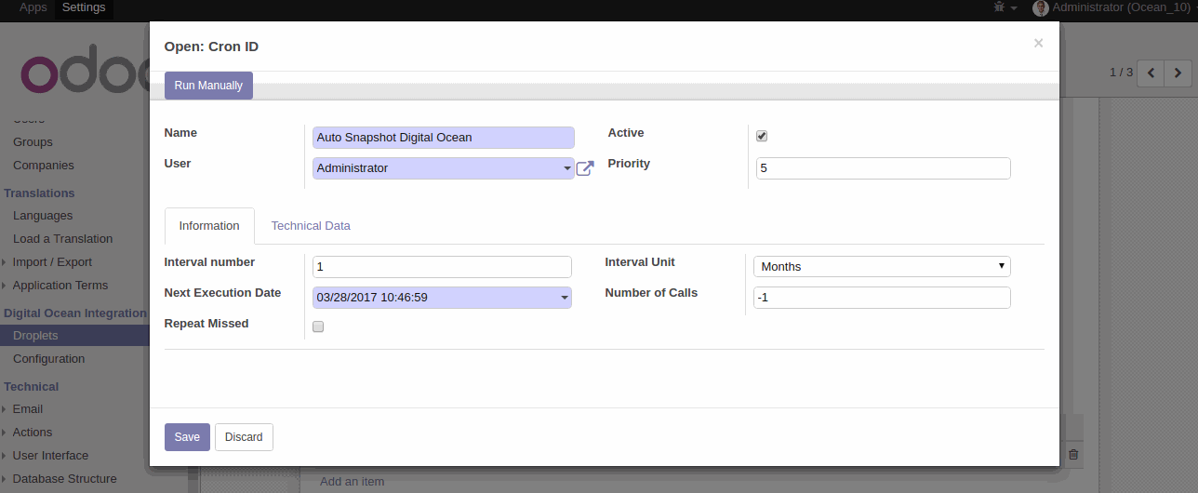Go to next record arrow
The width and height of the screenshot is (1198, 493).
1178,73
